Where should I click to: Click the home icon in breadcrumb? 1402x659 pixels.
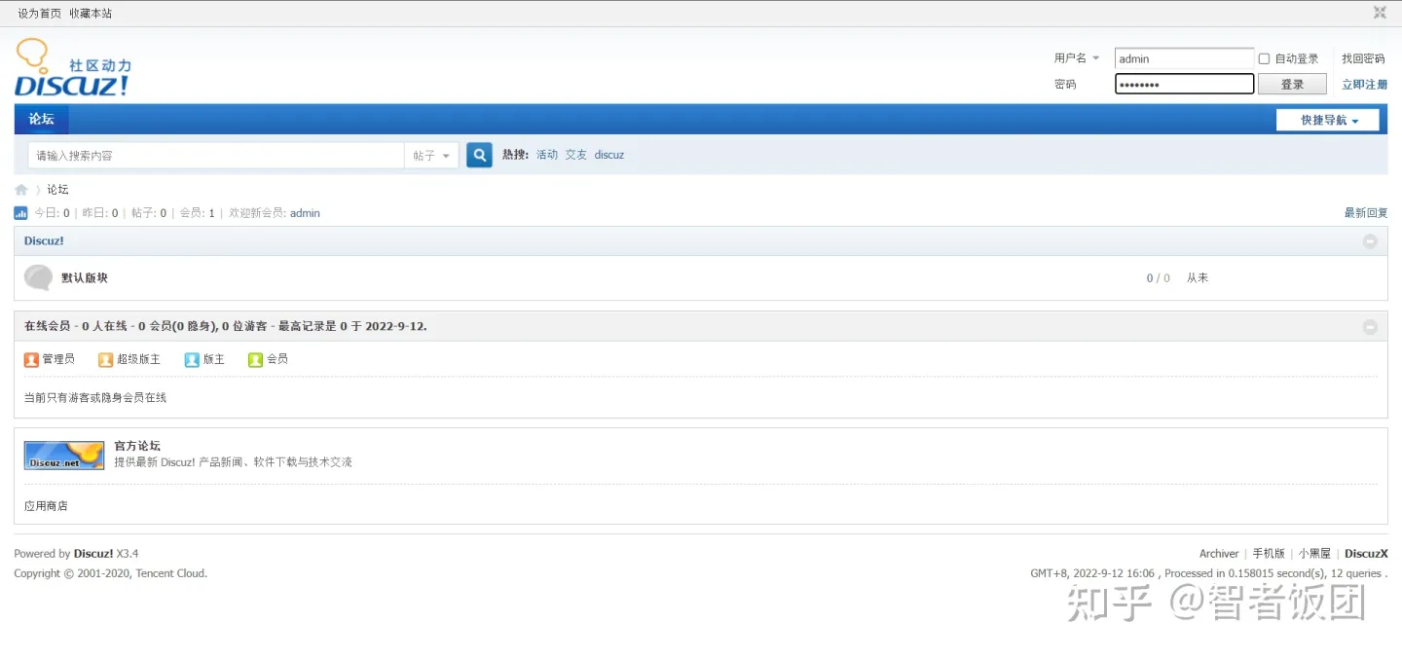click(21, 190)
